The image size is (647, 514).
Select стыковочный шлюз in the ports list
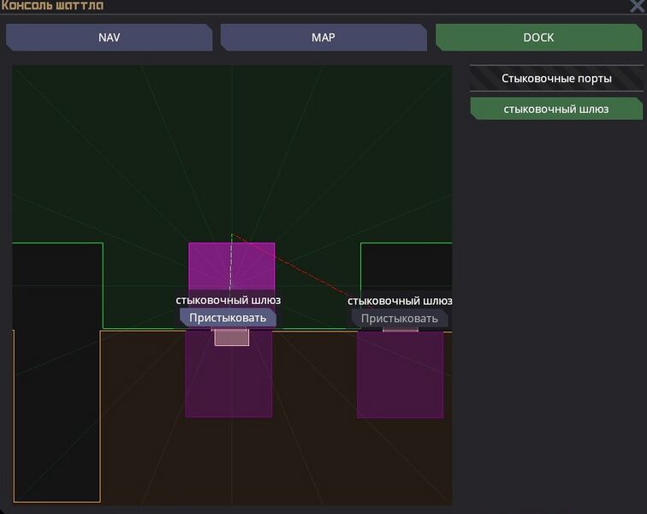pos(556,109)
